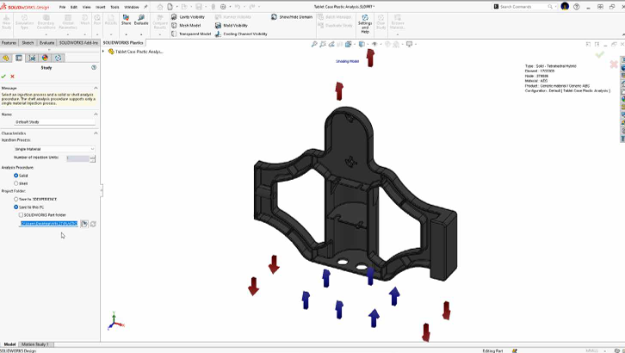Screen dimensions: 625x353
Task: Cancel the Study with the red X
Action: (x=12, y=76)
